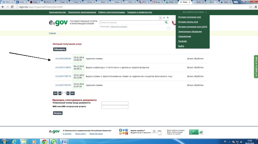This screenshot has width=258, height=144.
Task: Open Google Chrome from the Windows taskbar
Action: point(44,141)
